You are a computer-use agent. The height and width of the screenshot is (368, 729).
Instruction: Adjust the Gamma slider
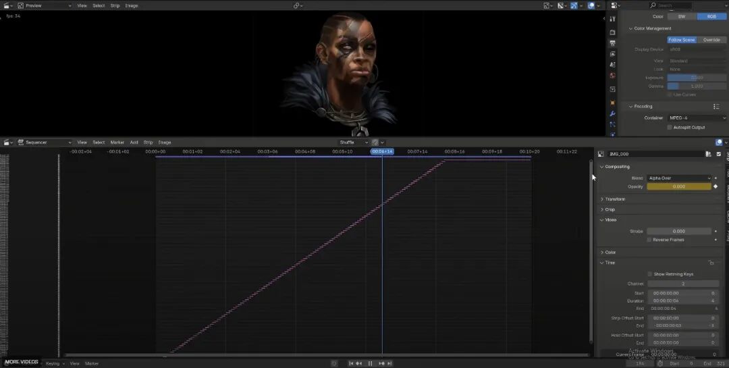[x=697, y=86]
